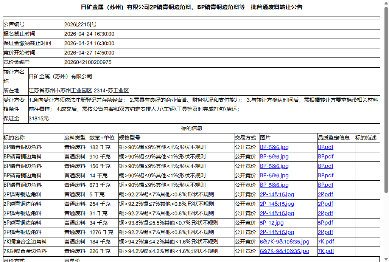
Task: Open 2P-14&15.jpg link in 31 千克 row
Action: [277, 213]
